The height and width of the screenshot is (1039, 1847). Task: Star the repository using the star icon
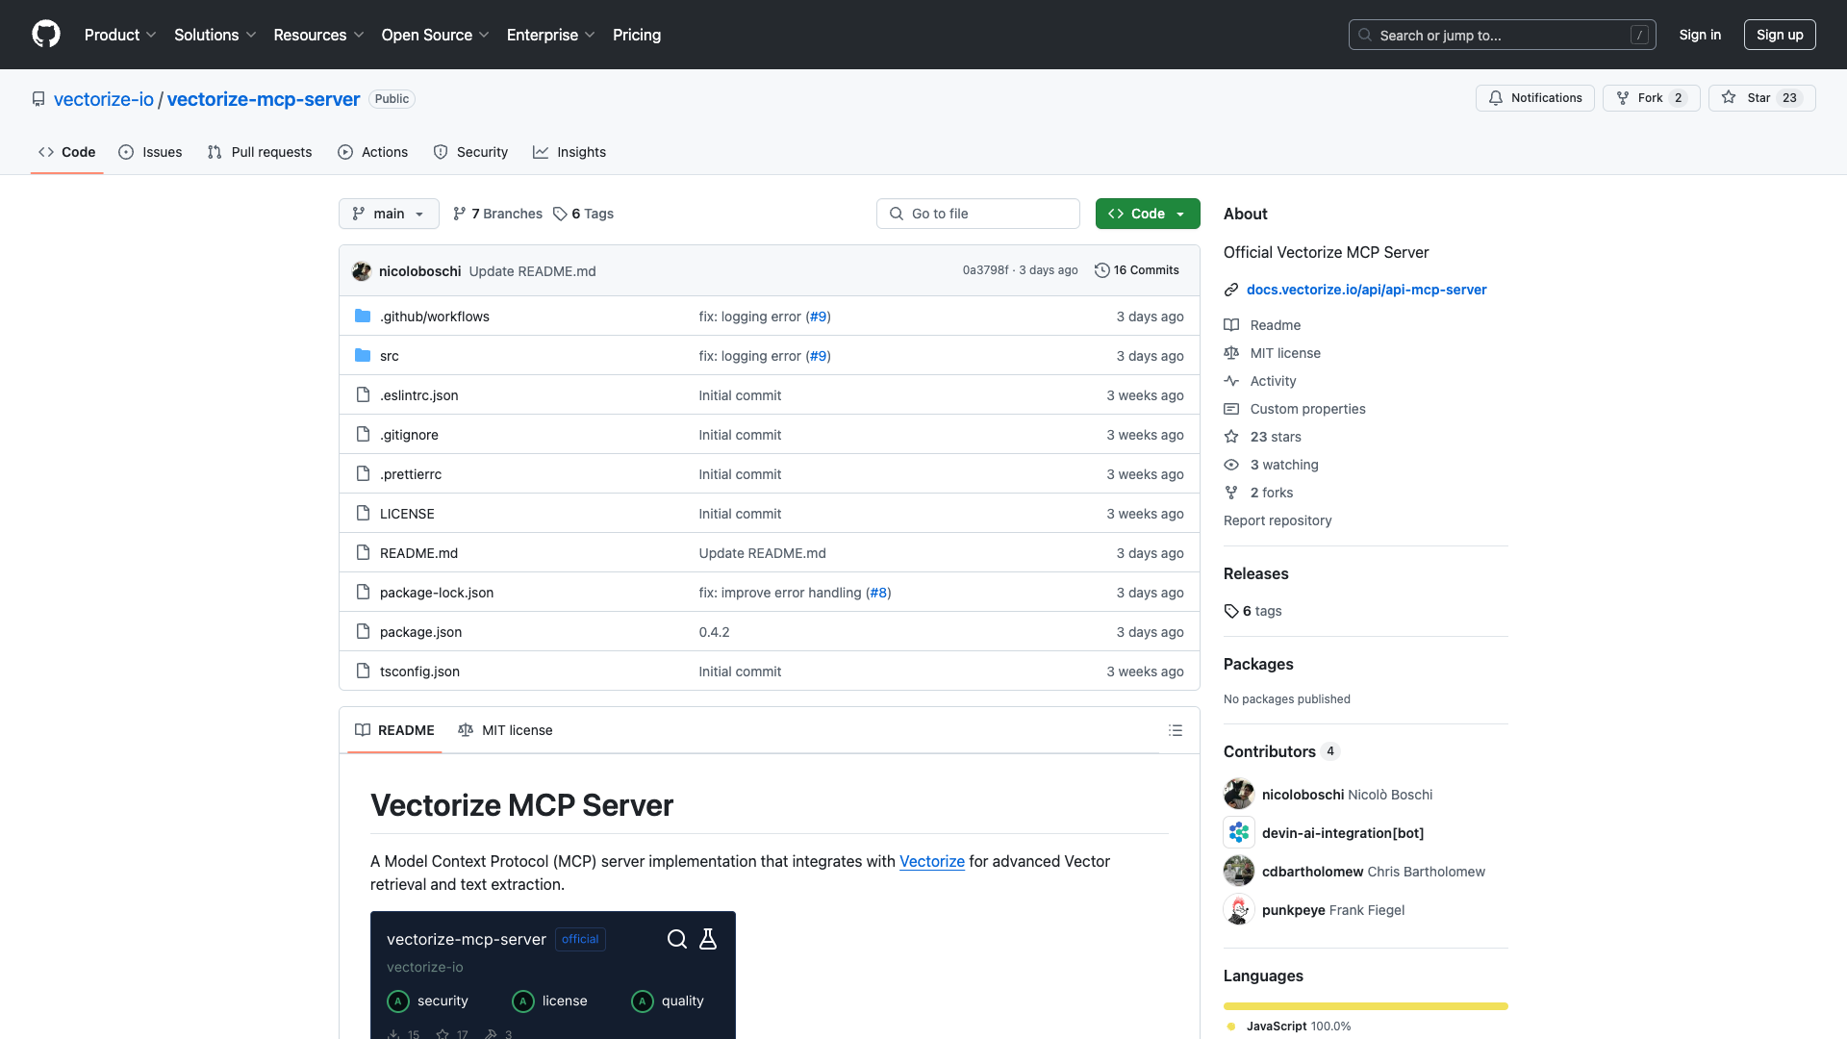click(x=1728, y=97)
